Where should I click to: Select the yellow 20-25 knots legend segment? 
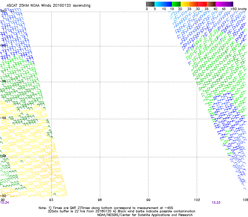coord(185,4)
